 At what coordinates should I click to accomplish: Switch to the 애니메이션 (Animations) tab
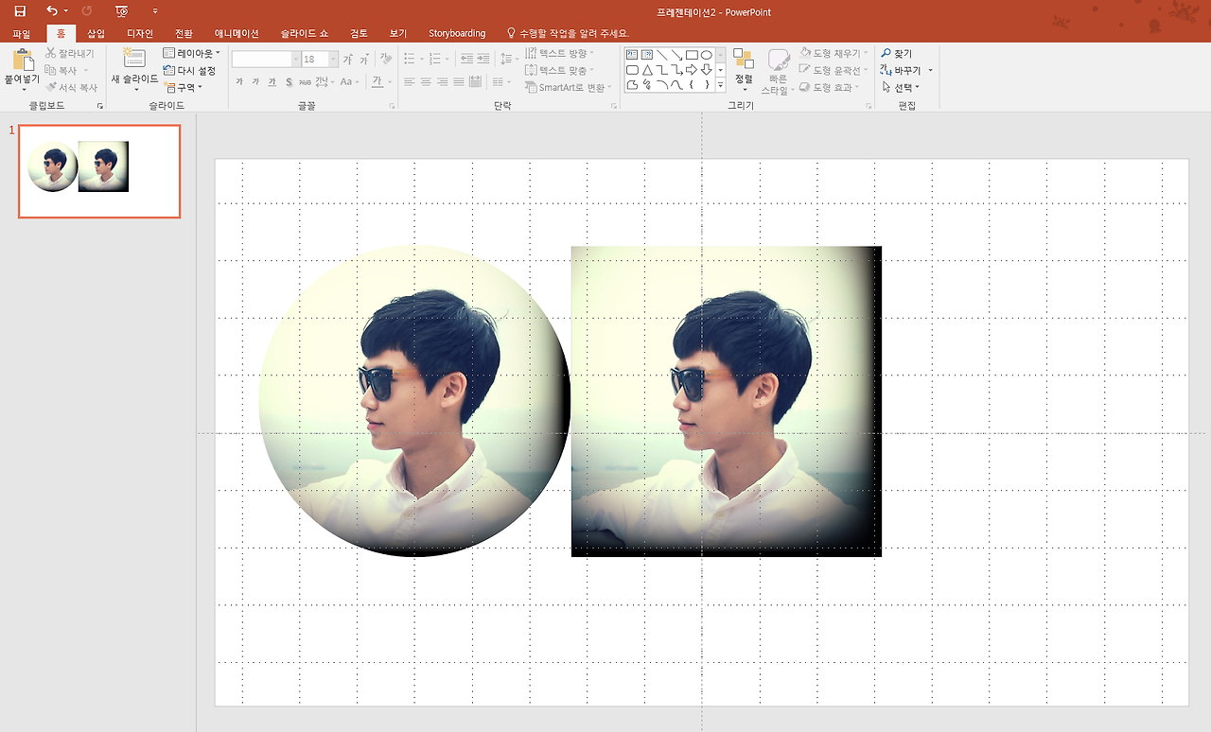pyautogui.click(x=237, y=33)
